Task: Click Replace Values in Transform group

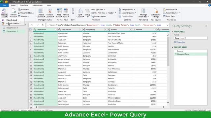Action: (x=99, y=16)
